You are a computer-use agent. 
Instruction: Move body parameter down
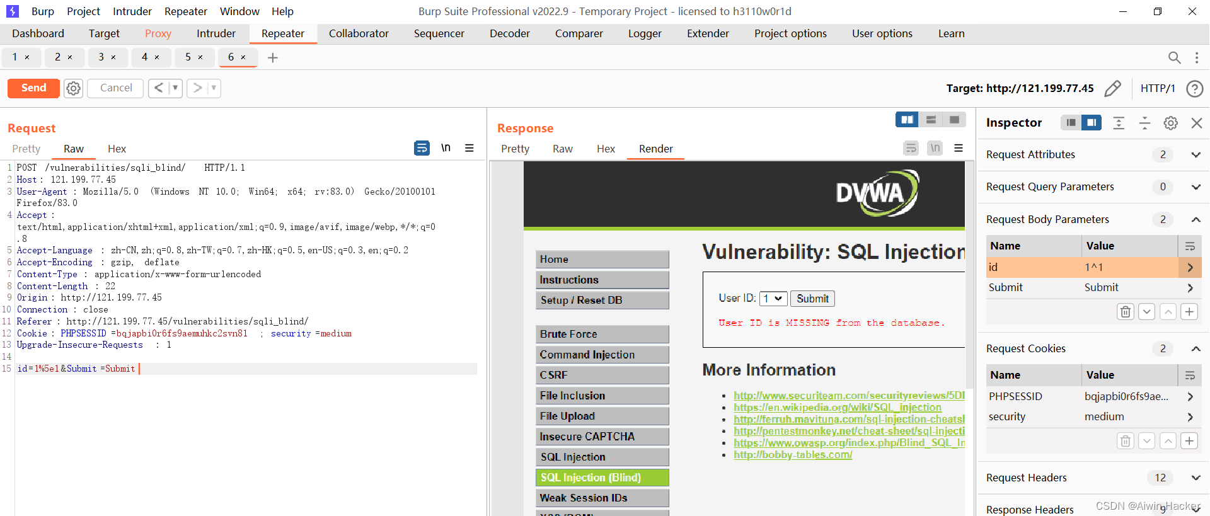1147,312
